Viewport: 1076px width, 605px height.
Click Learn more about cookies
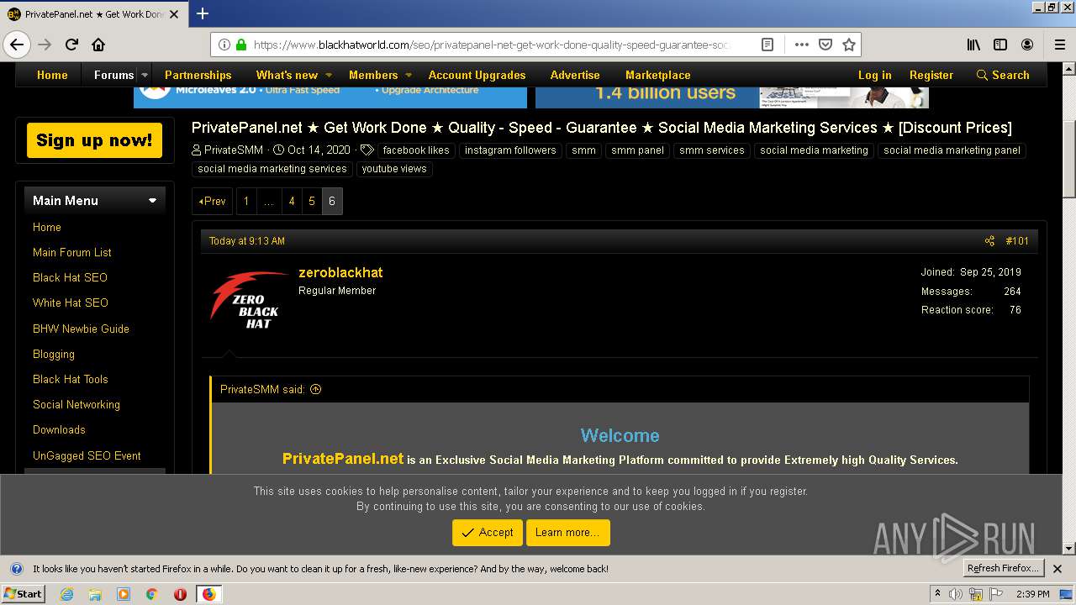567,533
